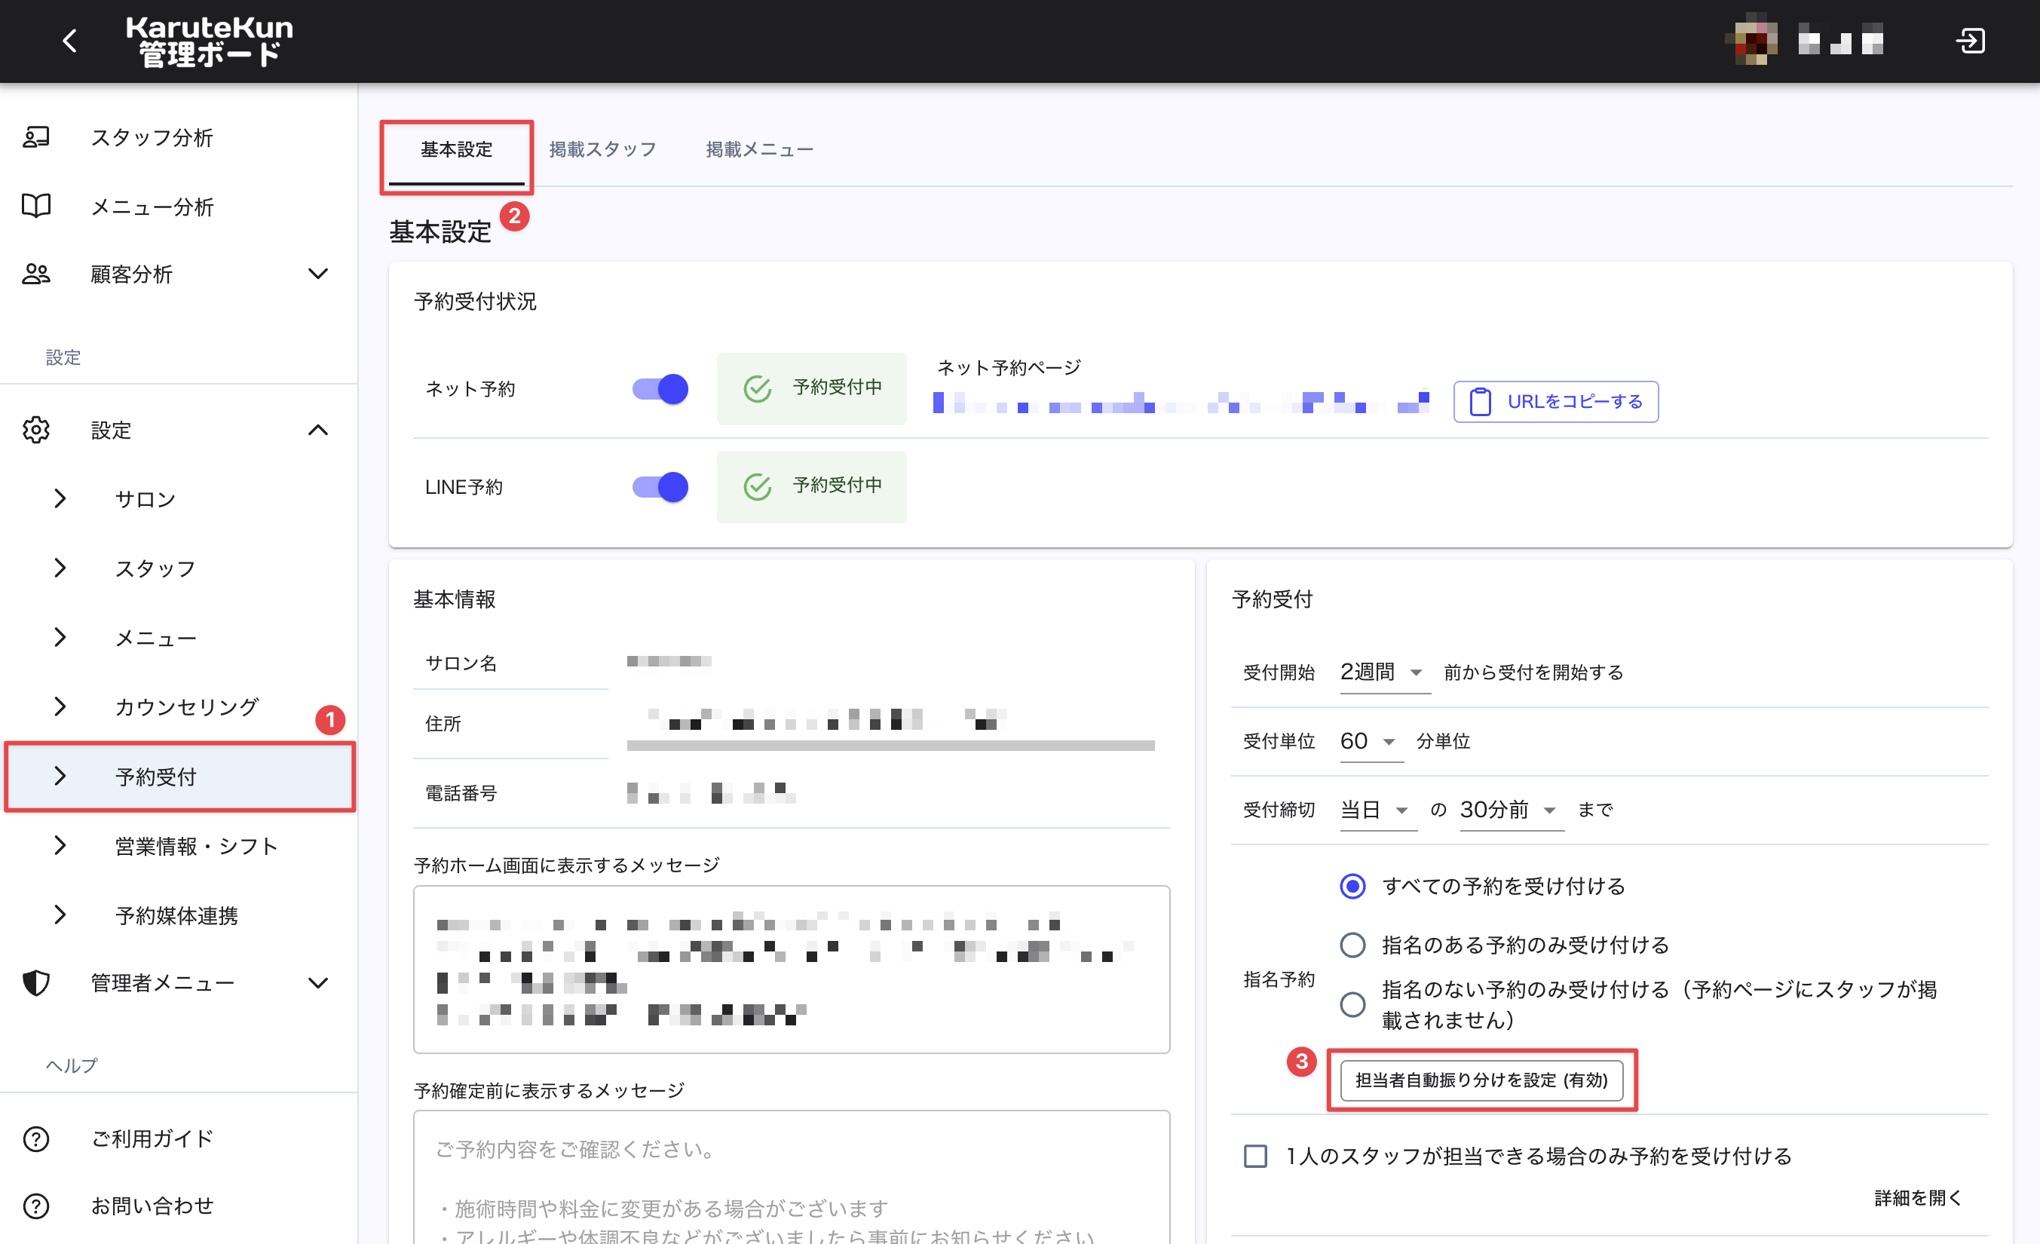The height and width of the screenshot is (1244, 2040).
Task: Click the chevron next to 予約媒体連携
Action: [x=60, y=915]
